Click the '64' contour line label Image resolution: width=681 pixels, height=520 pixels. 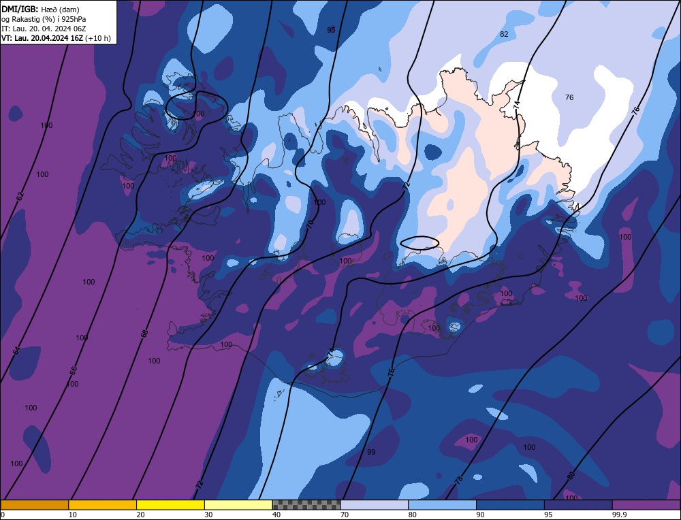[16, 351]
